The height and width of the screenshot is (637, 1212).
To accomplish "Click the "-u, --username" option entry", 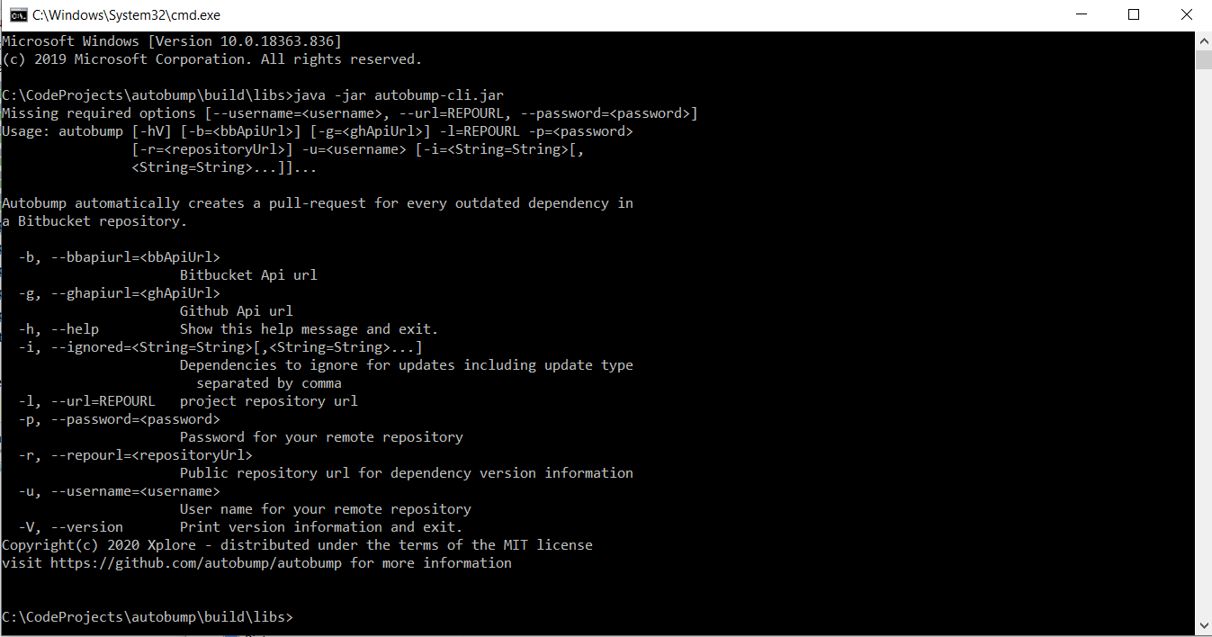I will coord(119,491).
